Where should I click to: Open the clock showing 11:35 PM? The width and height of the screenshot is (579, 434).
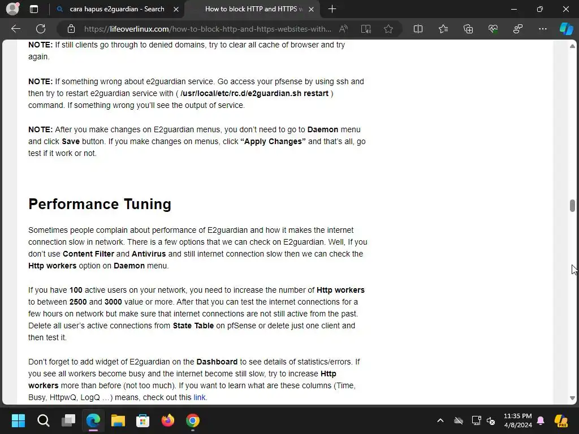point(518,420)
